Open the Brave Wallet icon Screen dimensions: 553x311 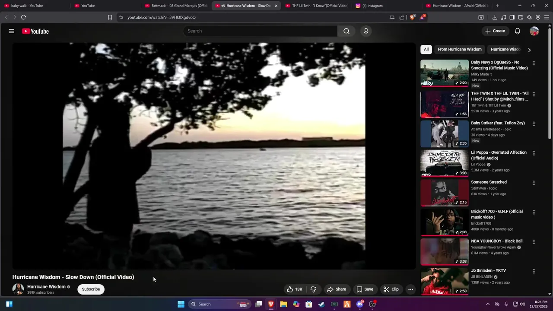pyautogui.click(x=521, y=17)
